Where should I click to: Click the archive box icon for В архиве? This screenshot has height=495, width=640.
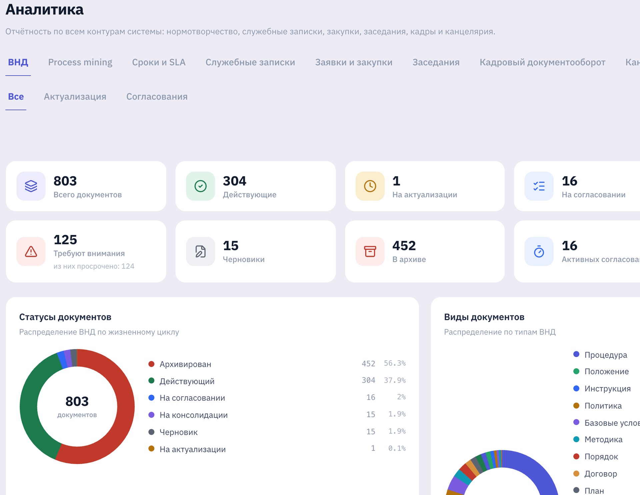pos(370,251)
